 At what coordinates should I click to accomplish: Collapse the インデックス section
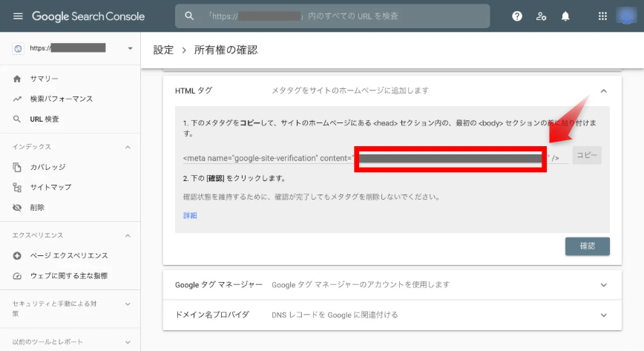pyautogui.click(x=128, y=147)
